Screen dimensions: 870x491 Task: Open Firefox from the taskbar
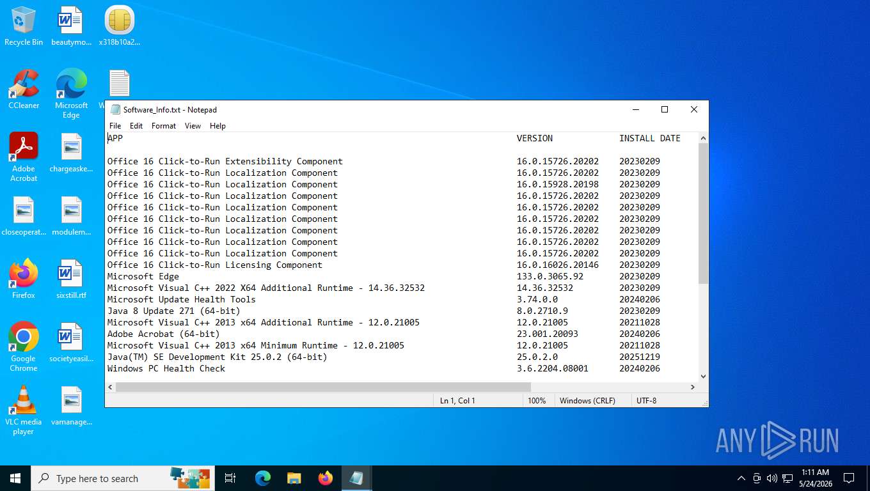326,478
